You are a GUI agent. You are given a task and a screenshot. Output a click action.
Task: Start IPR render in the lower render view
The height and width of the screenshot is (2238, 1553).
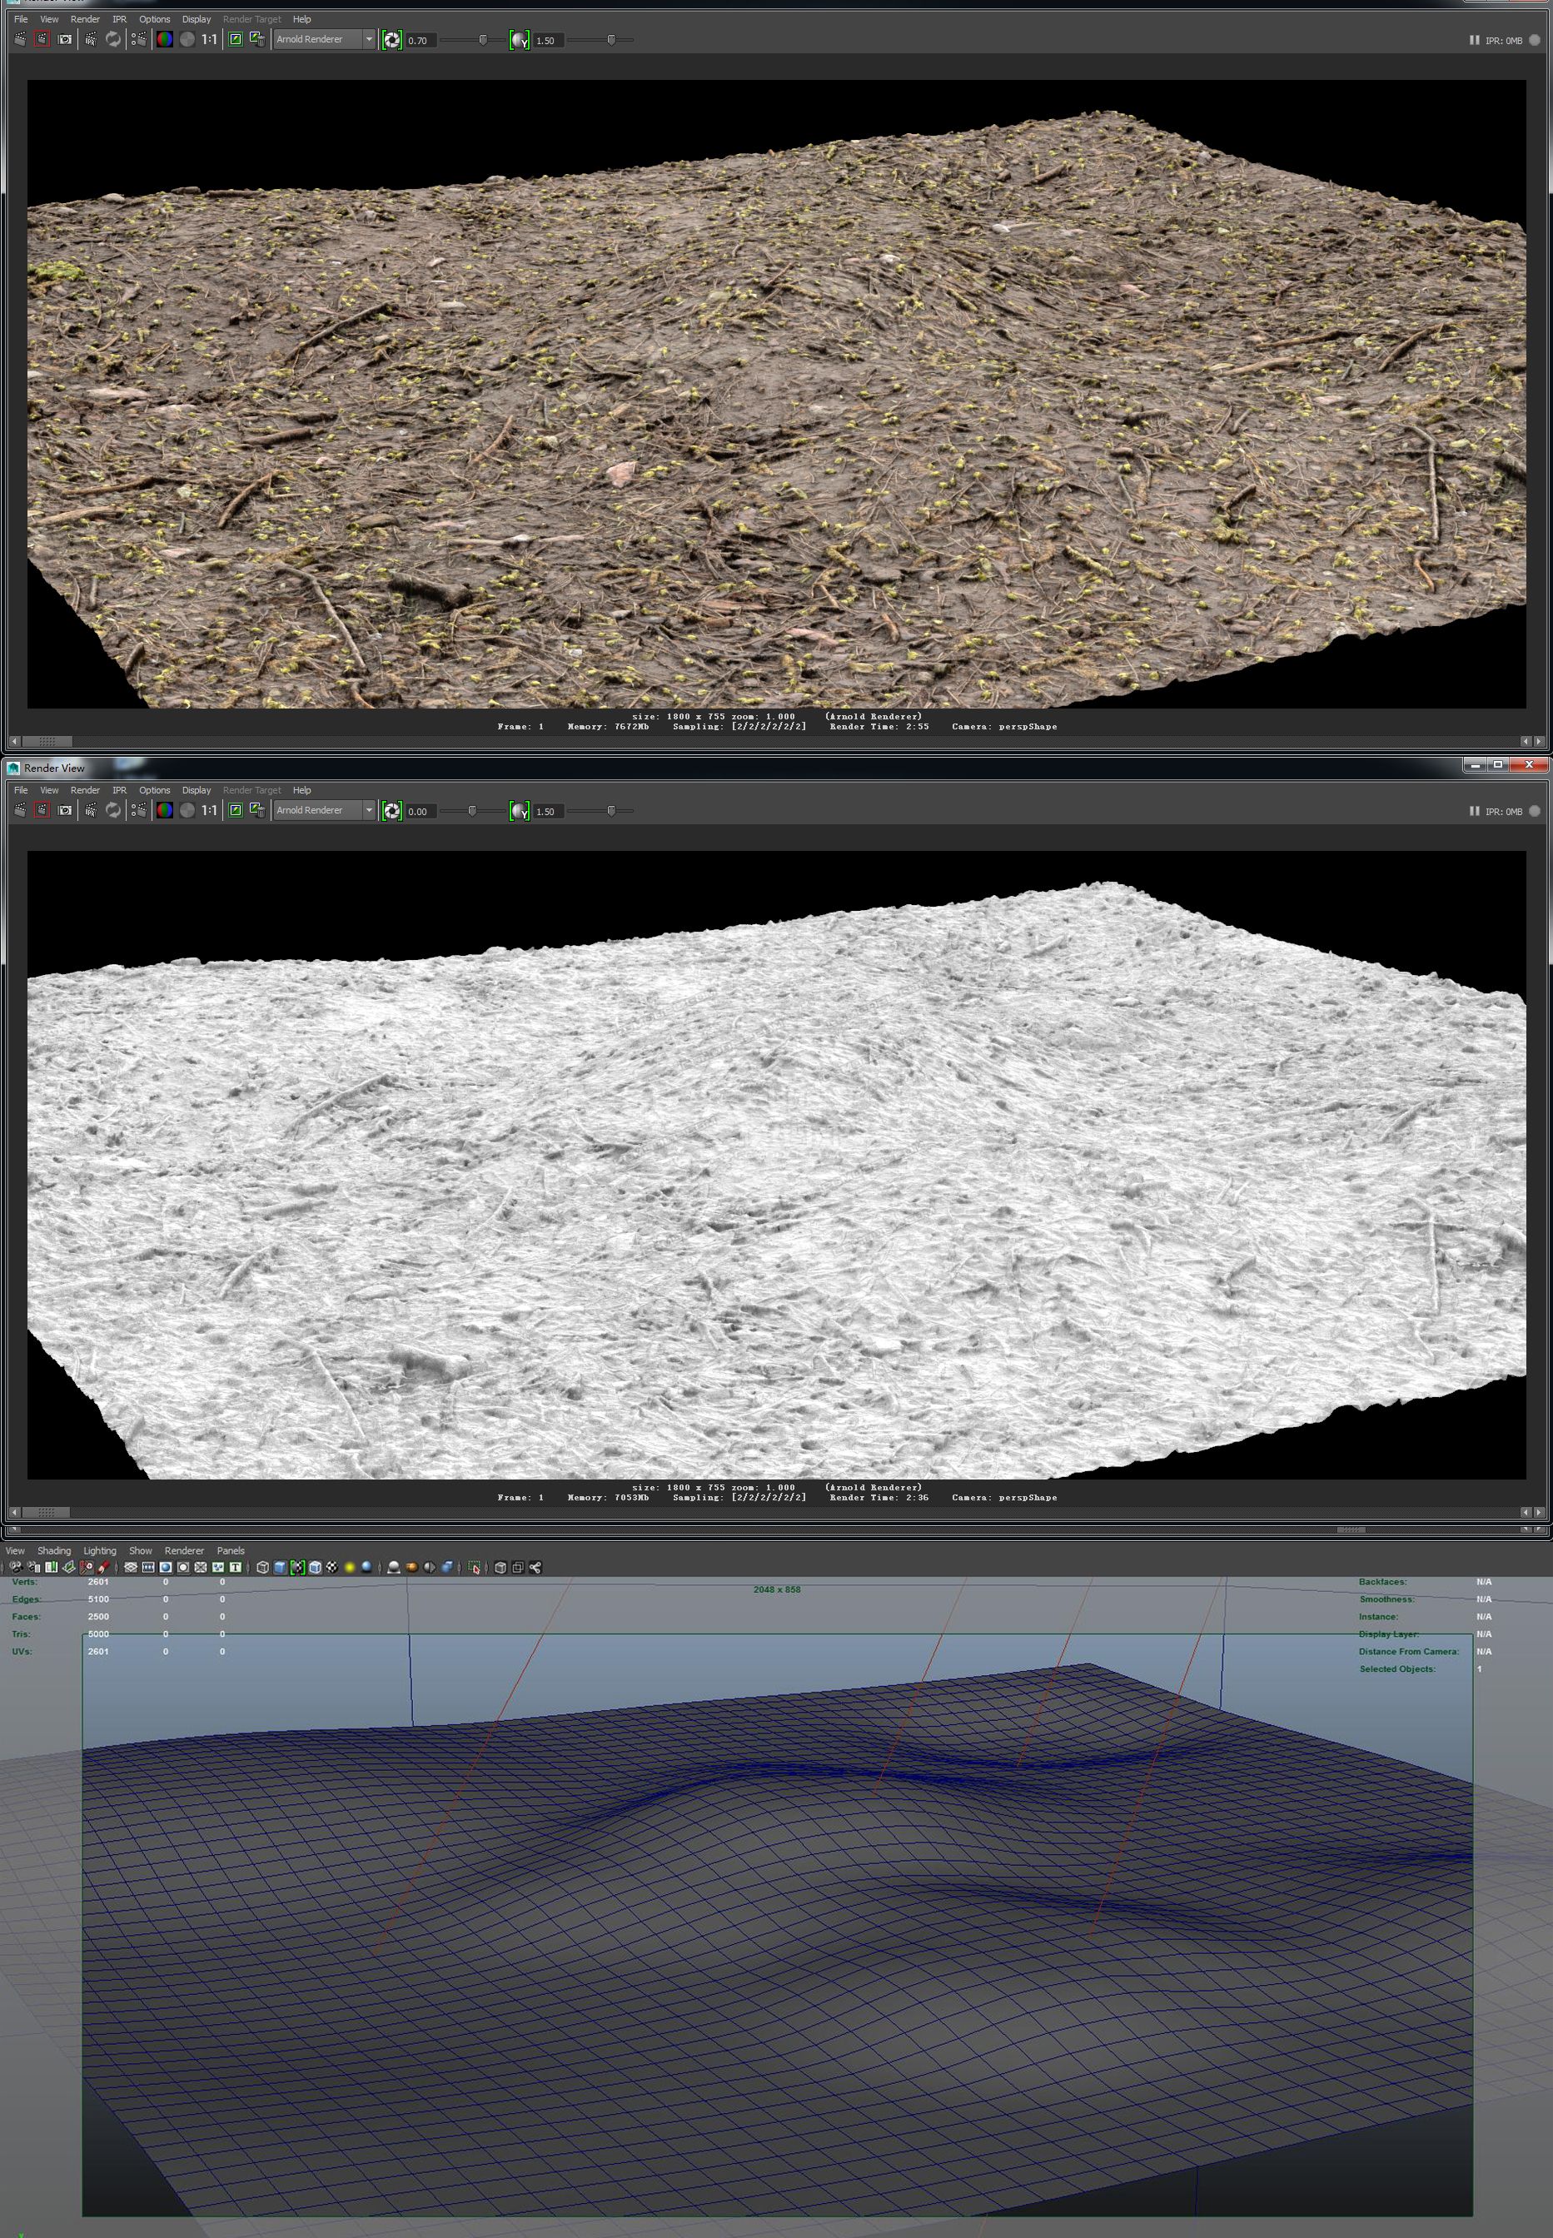[x=91, y=810]
